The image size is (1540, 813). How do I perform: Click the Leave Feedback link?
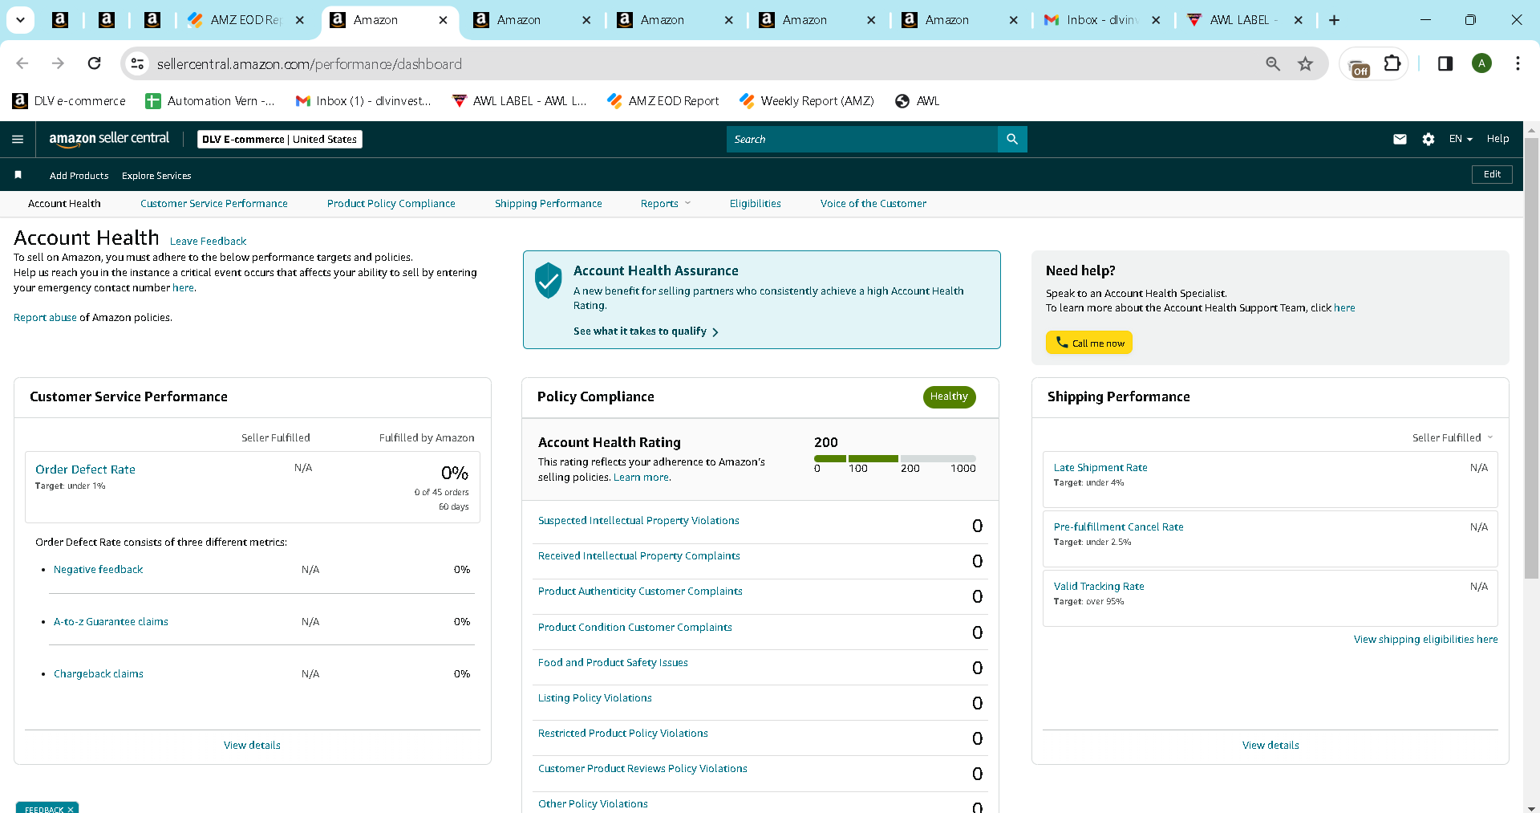click(208, 241)
